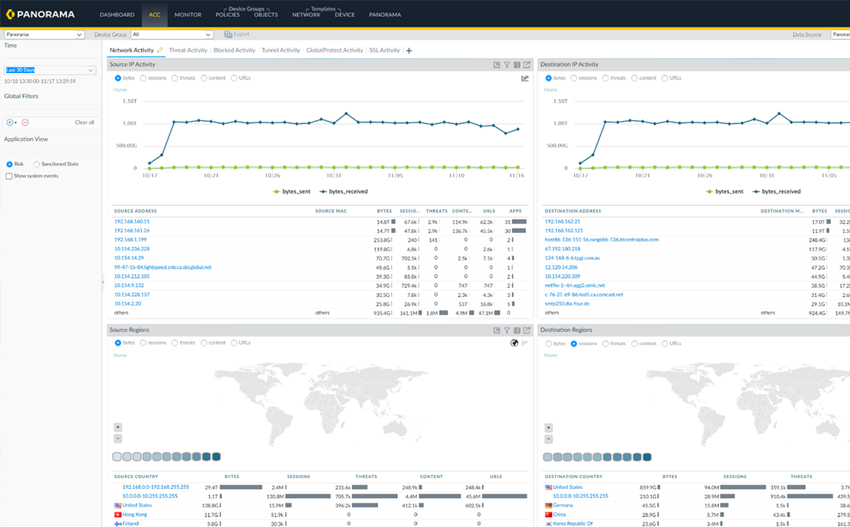
Task: Export the Source Regions panel data
Action: tap(526, 331)
